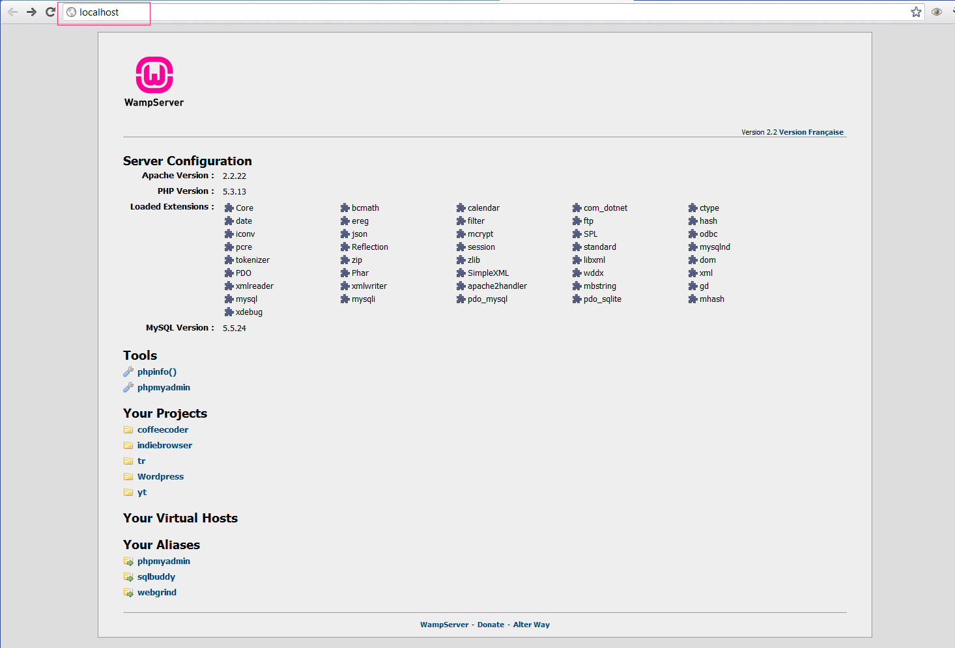The width and height of the screenshot is (955, 648).
Task: Click the puzzle icon beside pdo_sqlite
Action: point(577,299)
